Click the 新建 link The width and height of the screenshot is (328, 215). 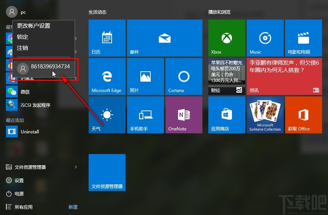point(73,207)
